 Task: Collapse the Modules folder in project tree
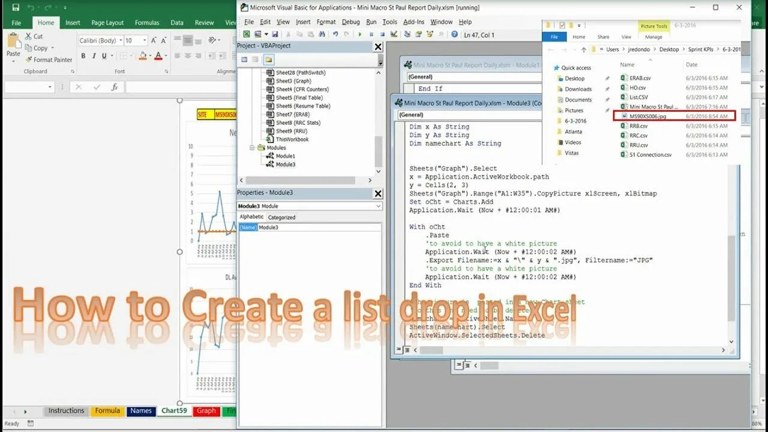253,148
